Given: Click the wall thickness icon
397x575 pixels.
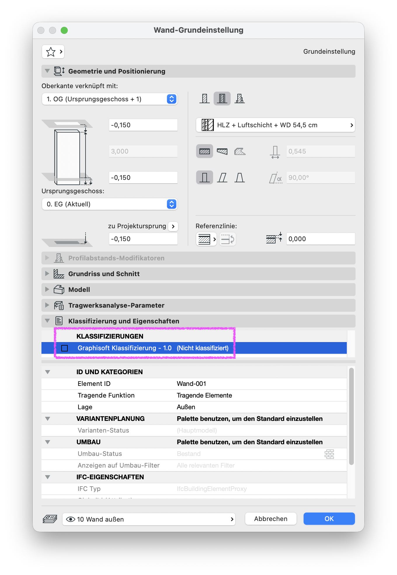Looking at the screenshot, I should pyautogui.click(x=275, y=152).
